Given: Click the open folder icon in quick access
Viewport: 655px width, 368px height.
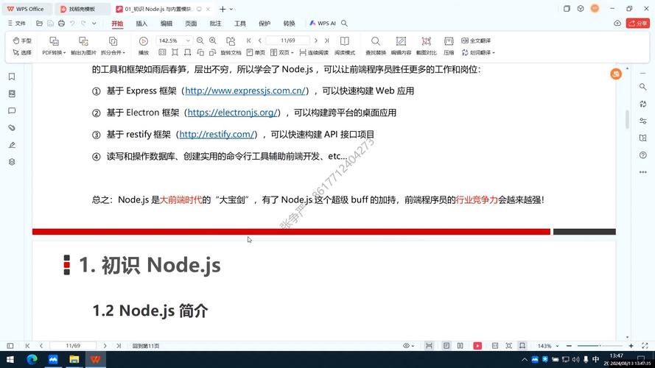Looking at the screenshot, I should click(x=39, y=24).
